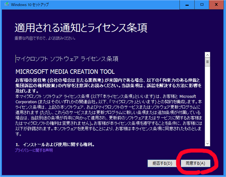This screenshot has width=226, height=177.
Task: Click the license scrollbar up arrow
Action: 208,55
